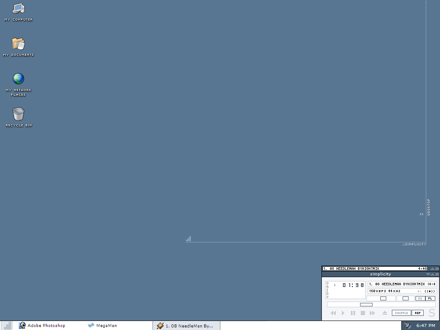This screenshot has width=440, height=330.
Task: Switch to the MegaMan taskbar window
Action: pyautogui.click(x=102, y=326)
